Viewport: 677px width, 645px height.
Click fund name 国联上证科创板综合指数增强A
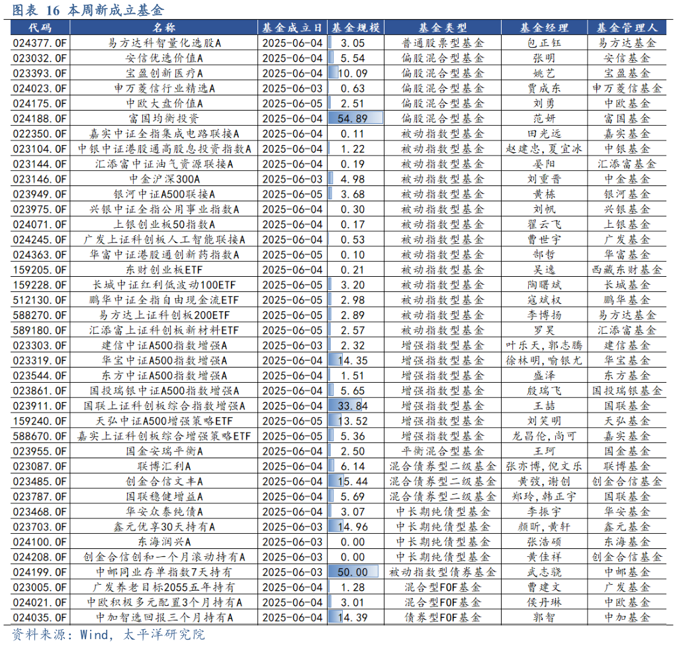tap(164, 406)
